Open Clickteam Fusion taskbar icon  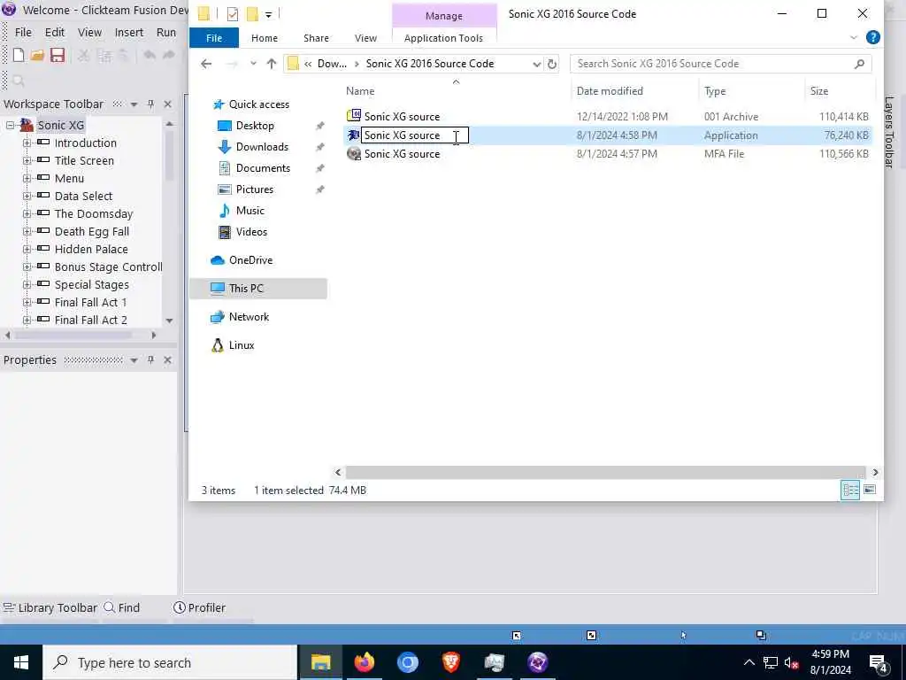[537, 662]
